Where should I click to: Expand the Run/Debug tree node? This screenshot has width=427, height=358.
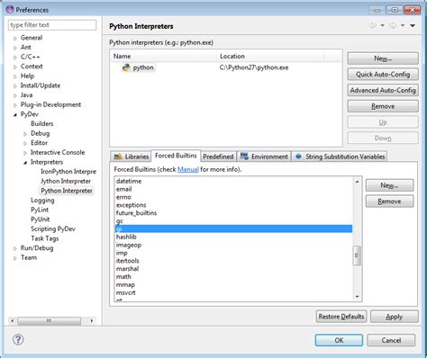15,248
